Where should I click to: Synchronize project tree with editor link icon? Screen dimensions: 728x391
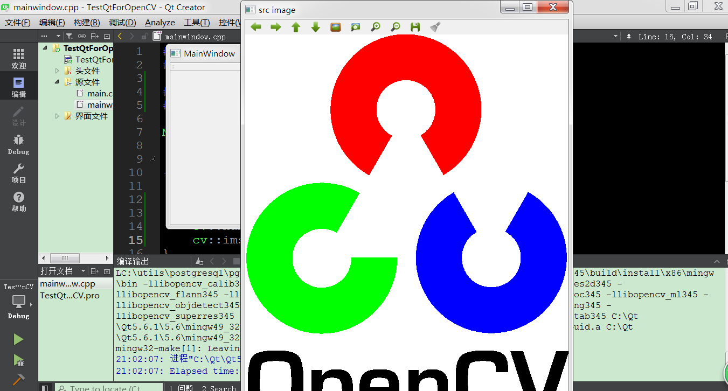[82, 37]
